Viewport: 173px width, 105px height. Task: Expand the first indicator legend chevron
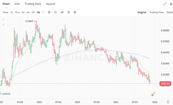(x=3, y=19)
